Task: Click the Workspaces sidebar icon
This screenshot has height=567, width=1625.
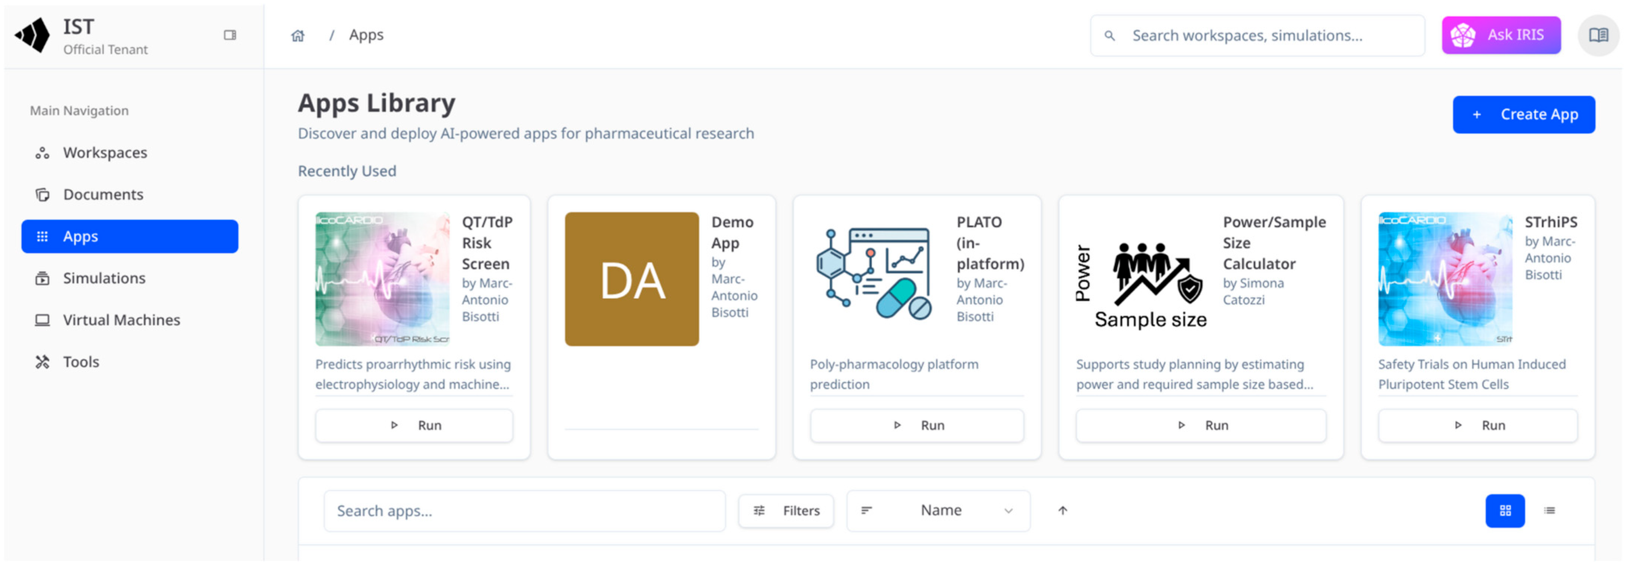Action: tap(42, 153)
